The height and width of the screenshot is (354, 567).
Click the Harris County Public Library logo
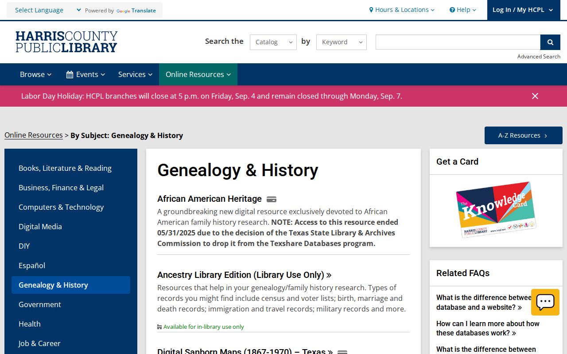pos(66,42)
